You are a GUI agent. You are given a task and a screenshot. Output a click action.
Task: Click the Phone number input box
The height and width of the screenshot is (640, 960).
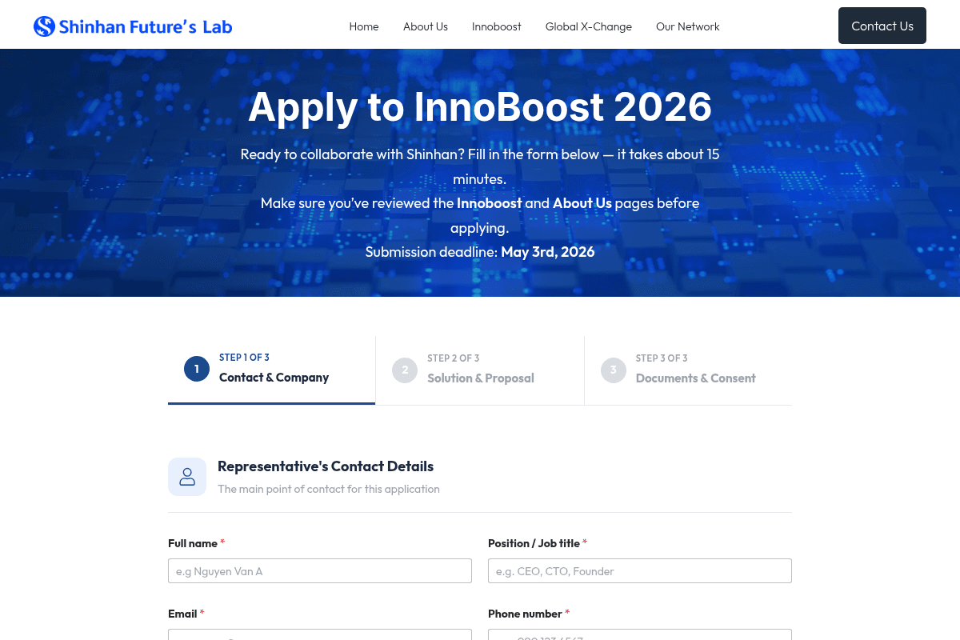pyautogui.click(x=639, y=637)
